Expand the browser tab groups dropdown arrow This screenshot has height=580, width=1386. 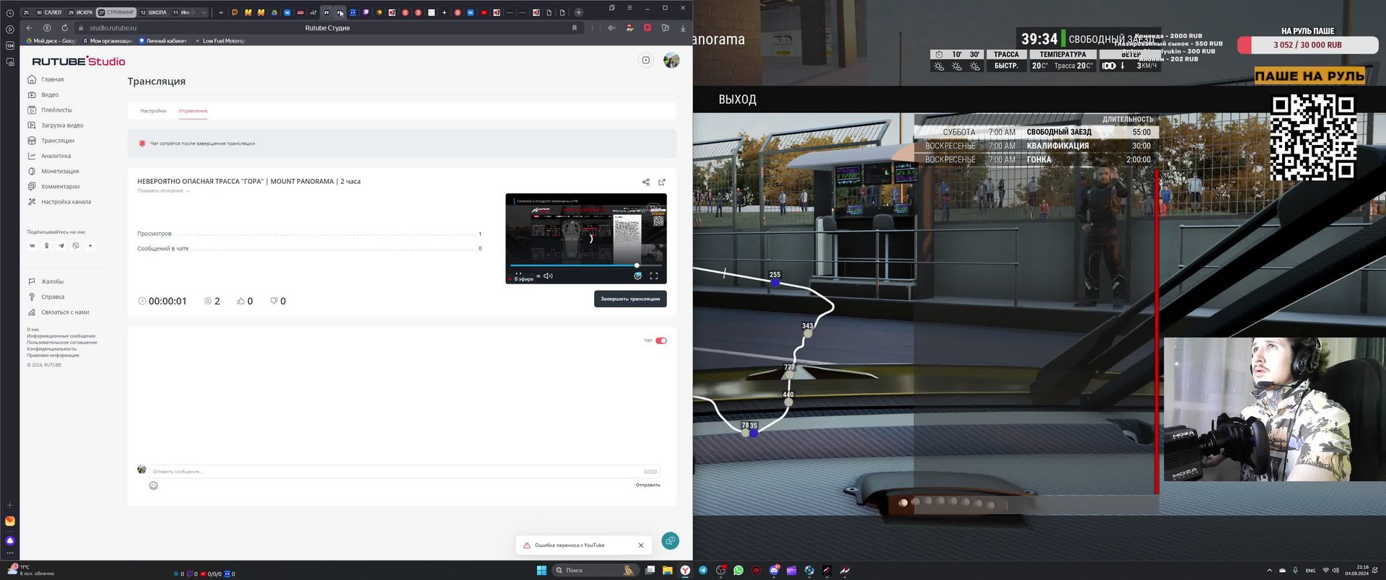[x=204, y=12]
